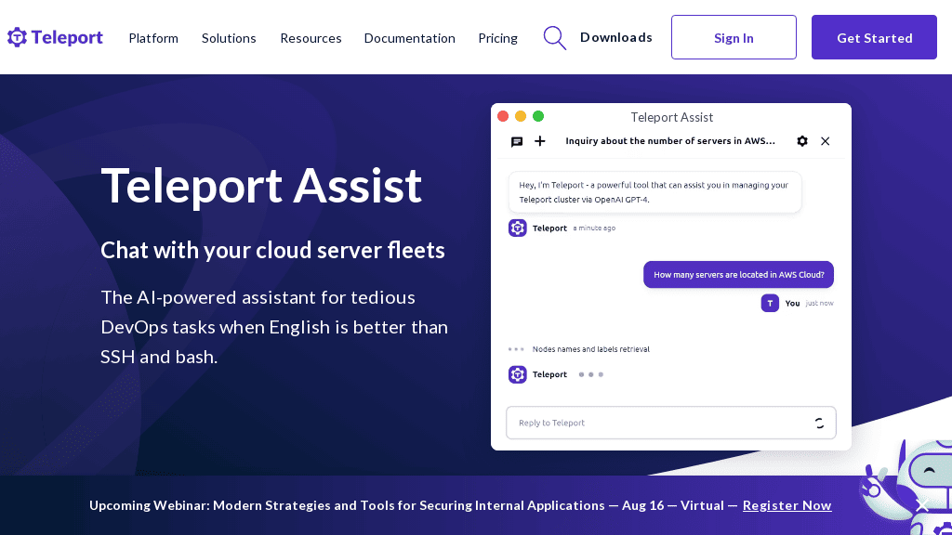Viewport: 952px width, 535px height.
Task: Open Teleport Assist settings gear
Action: 802,141
